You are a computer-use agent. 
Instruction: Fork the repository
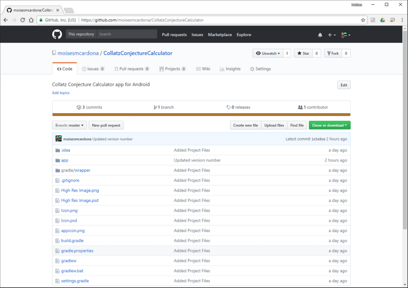click(333, 53)
